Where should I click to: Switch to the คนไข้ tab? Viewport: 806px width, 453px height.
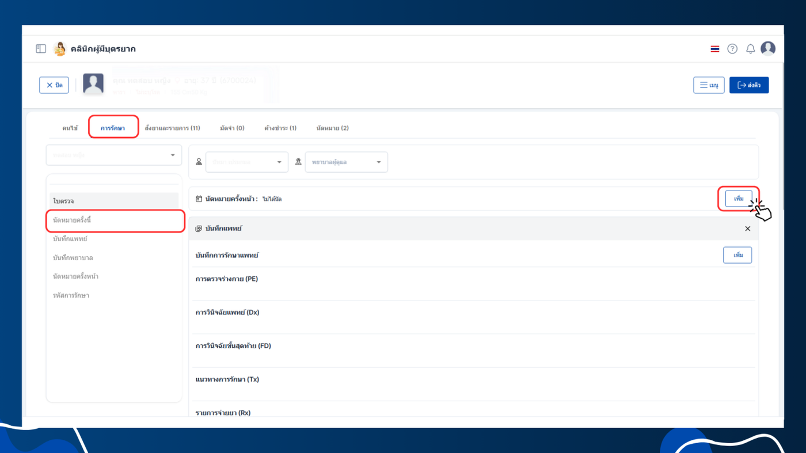point(70,128)
